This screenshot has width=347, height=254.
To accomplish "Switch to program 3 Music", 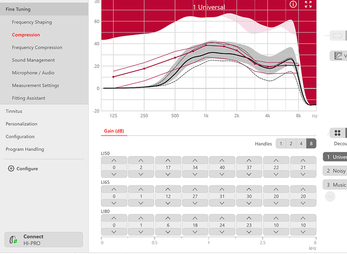I will pos(335,184).
